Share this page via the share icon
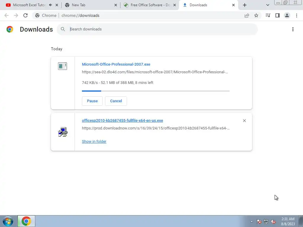Viewport: 303px width, 227px height. (x=247, y=15)
